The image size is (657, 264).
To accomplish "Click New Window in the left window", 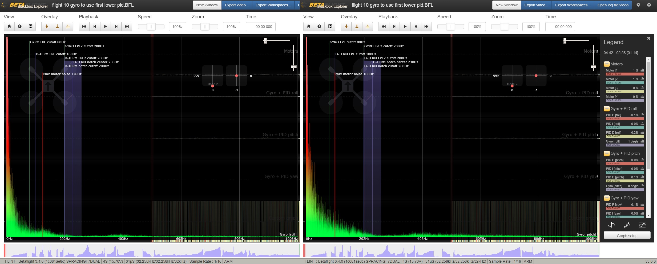I will (x=207, y=5).
